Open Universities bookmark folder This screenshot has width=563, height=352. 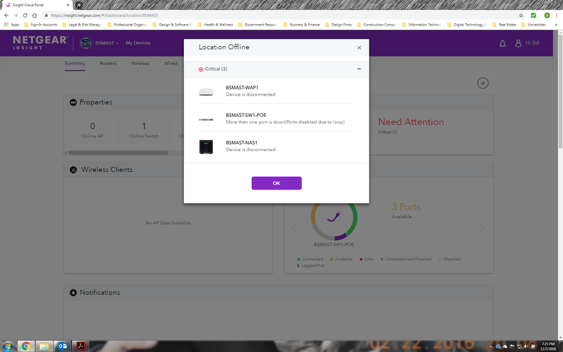pos(533,25)
